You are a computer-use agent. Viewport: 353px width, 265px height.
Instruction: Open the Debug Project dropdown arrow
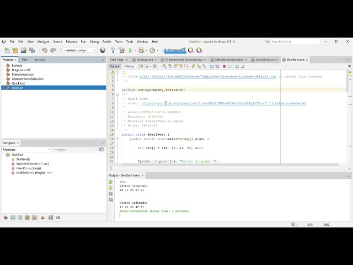146,50
